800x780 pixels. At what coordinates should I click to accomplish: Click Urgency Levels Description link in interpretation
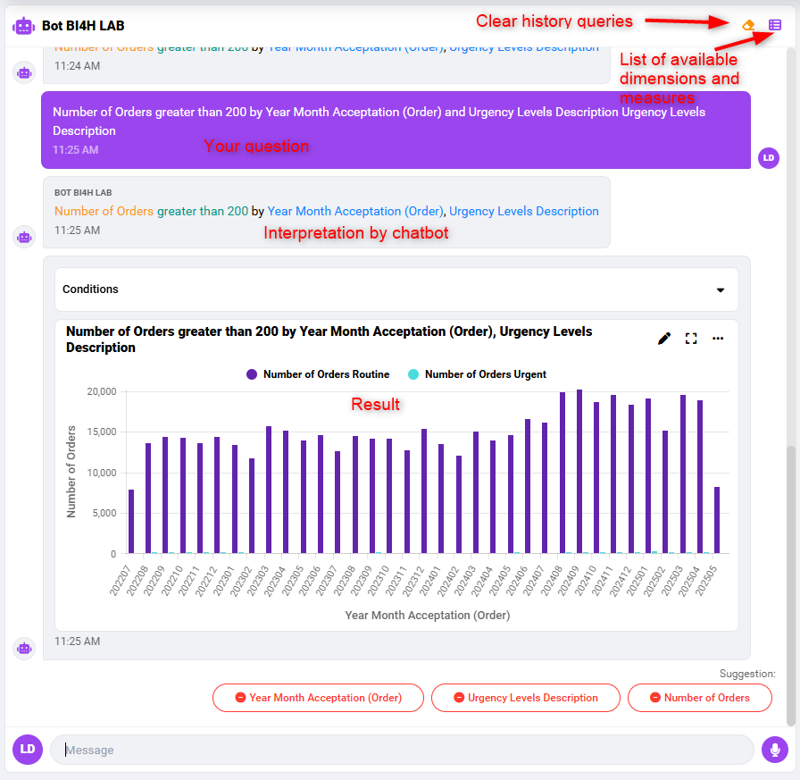[x=523, y=212]
